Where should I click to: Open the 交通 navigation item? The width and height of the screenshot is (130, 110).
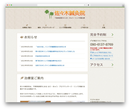click(103, 26)
